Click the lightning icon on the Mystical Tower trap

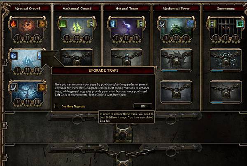[x=113, y=24]
